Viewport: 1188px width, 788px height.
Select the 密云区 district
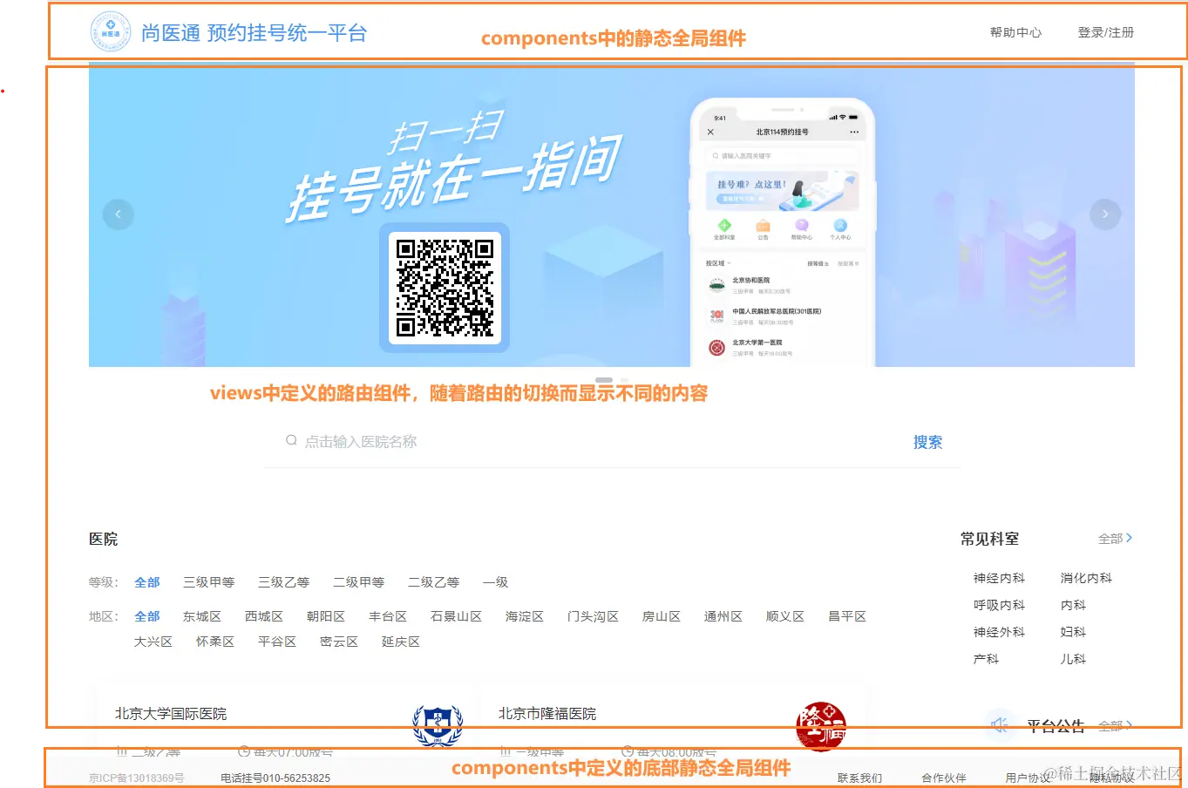point(339,642)
